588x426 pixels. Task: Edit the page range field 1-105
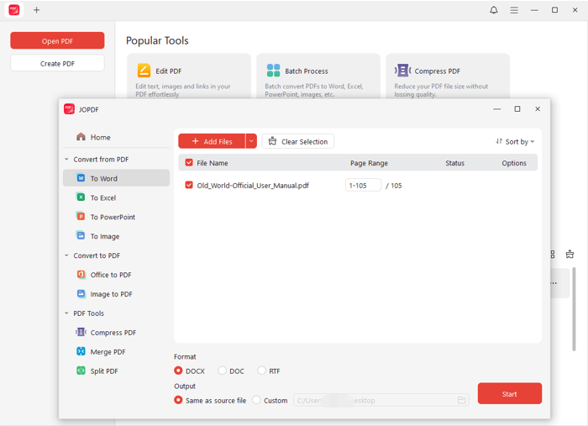pos(363,185)
